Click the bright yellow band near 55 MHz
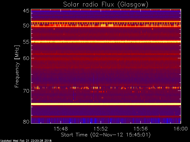190x142 pixels. (106, 42)
